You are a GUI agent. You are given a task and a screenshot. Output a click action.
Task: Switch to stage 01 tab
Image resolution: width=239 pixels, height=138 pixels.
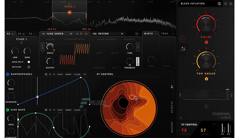click(9, 34)
